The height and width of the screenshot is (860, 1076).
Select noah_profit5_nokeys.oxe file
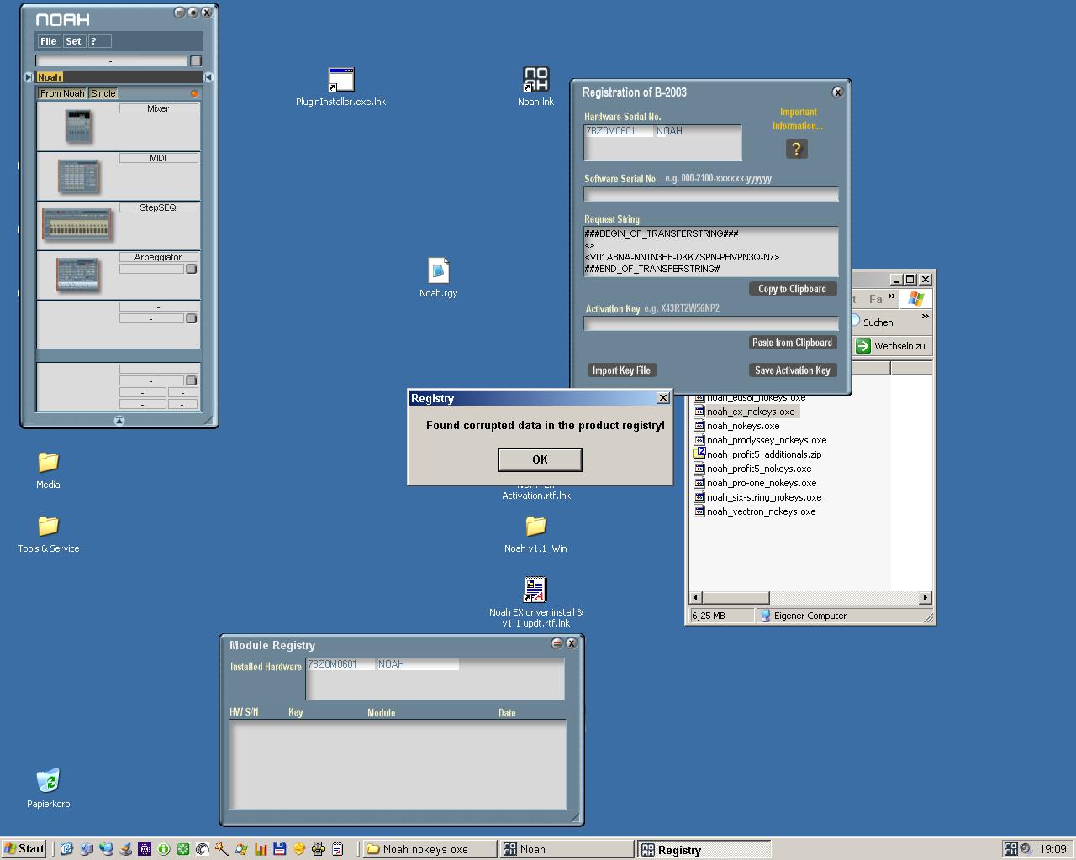[752, 469]
